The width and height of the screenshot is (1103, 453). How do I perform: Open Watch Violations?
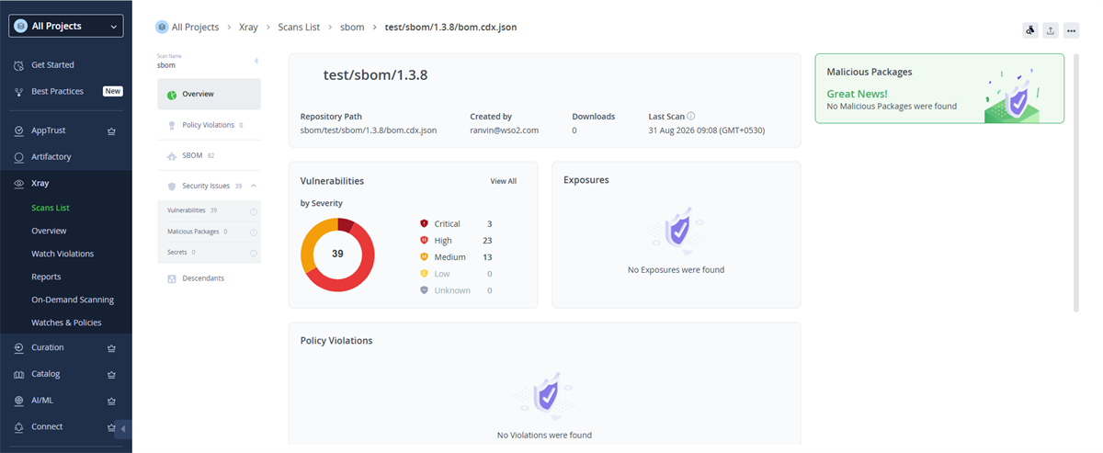point(63,254)
